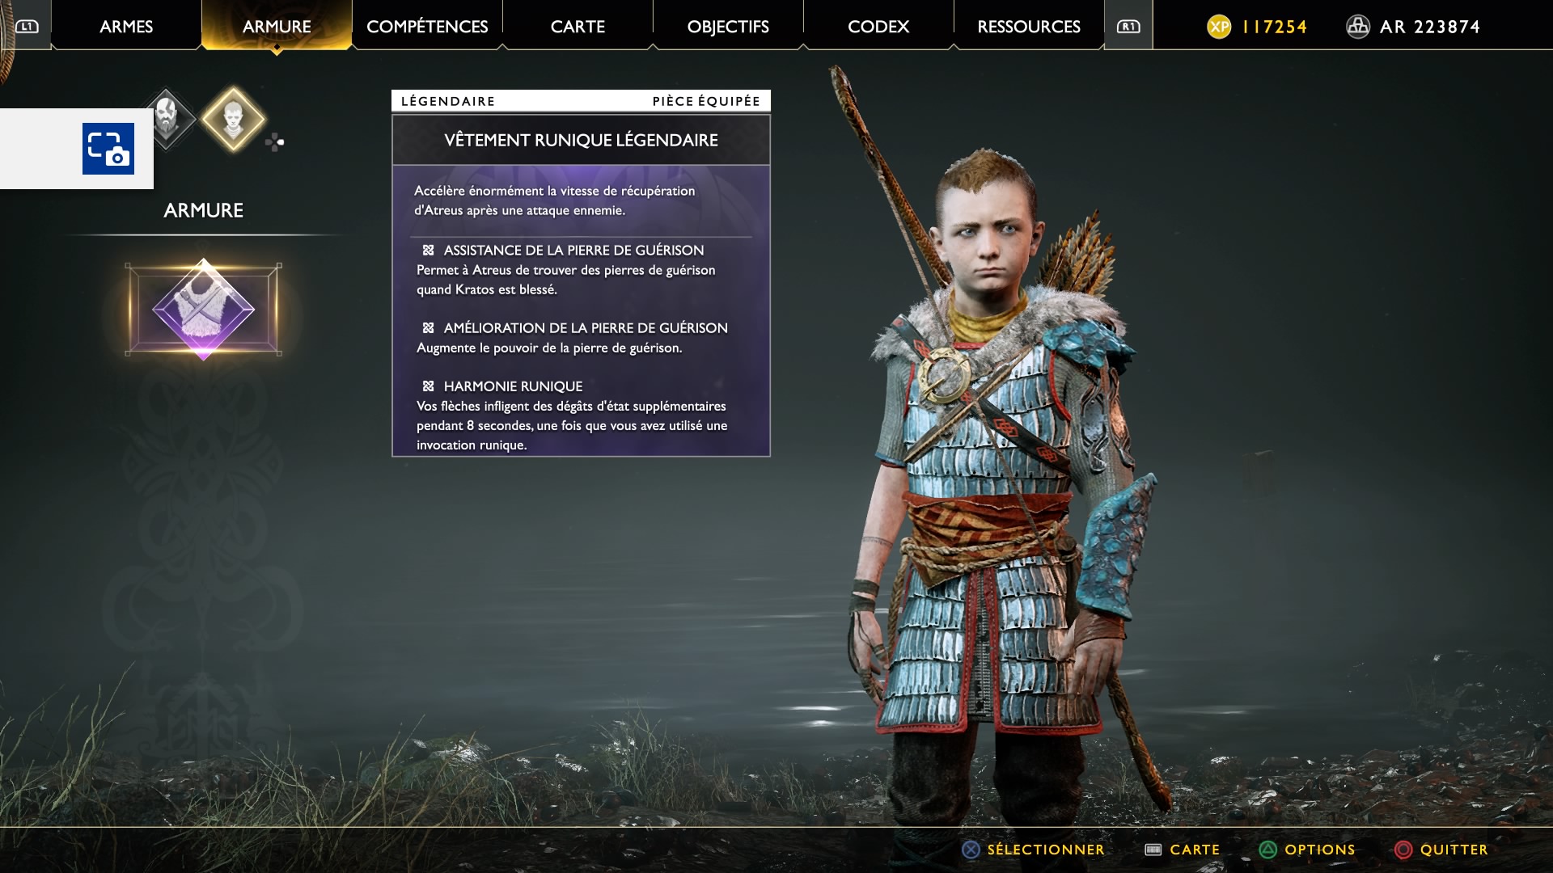The image size is (1553, 873).
Task: Go to the OBJECTIFS tab
Action: [728, 26]
